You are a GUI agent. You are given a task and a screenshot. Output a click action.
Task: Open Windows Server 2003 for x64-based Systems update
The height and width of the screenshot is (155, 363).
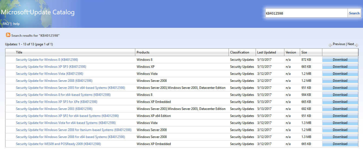[x=70, y=88]
